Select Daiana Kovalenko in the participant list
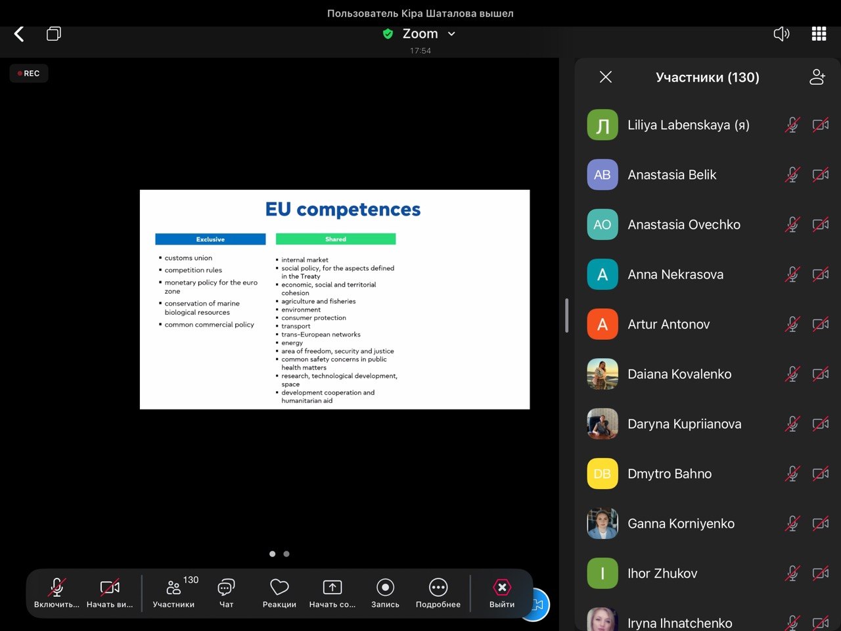This screenshot has height=631, width=841. [679, 374]
